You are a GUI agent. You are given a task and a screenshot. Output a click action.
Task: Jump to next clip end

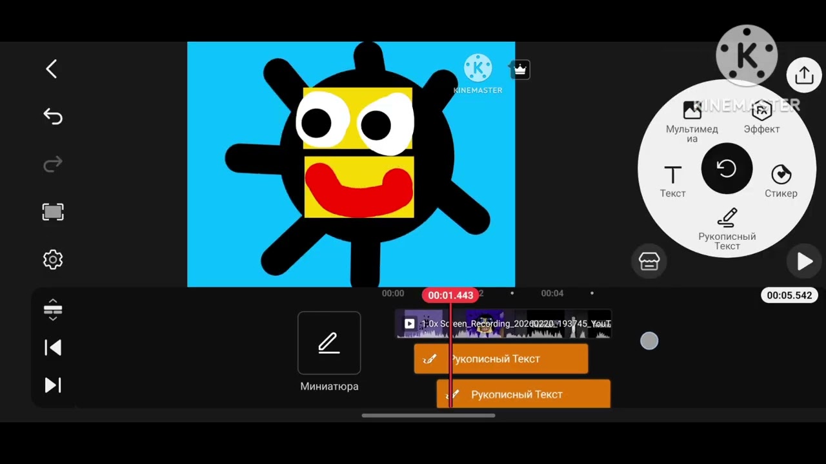click(x=53, y=385)
